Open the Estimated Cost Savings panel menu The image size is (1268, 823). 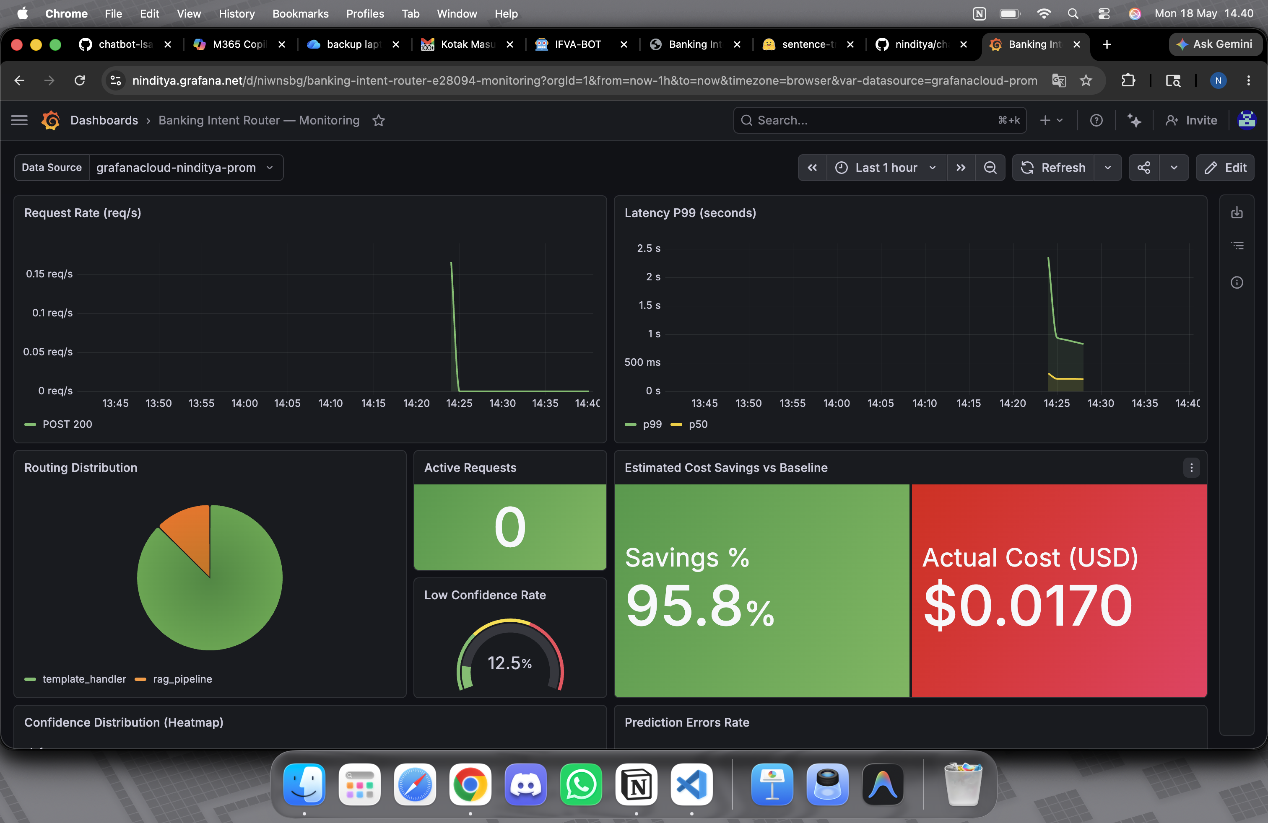(x=1191, y=467)
